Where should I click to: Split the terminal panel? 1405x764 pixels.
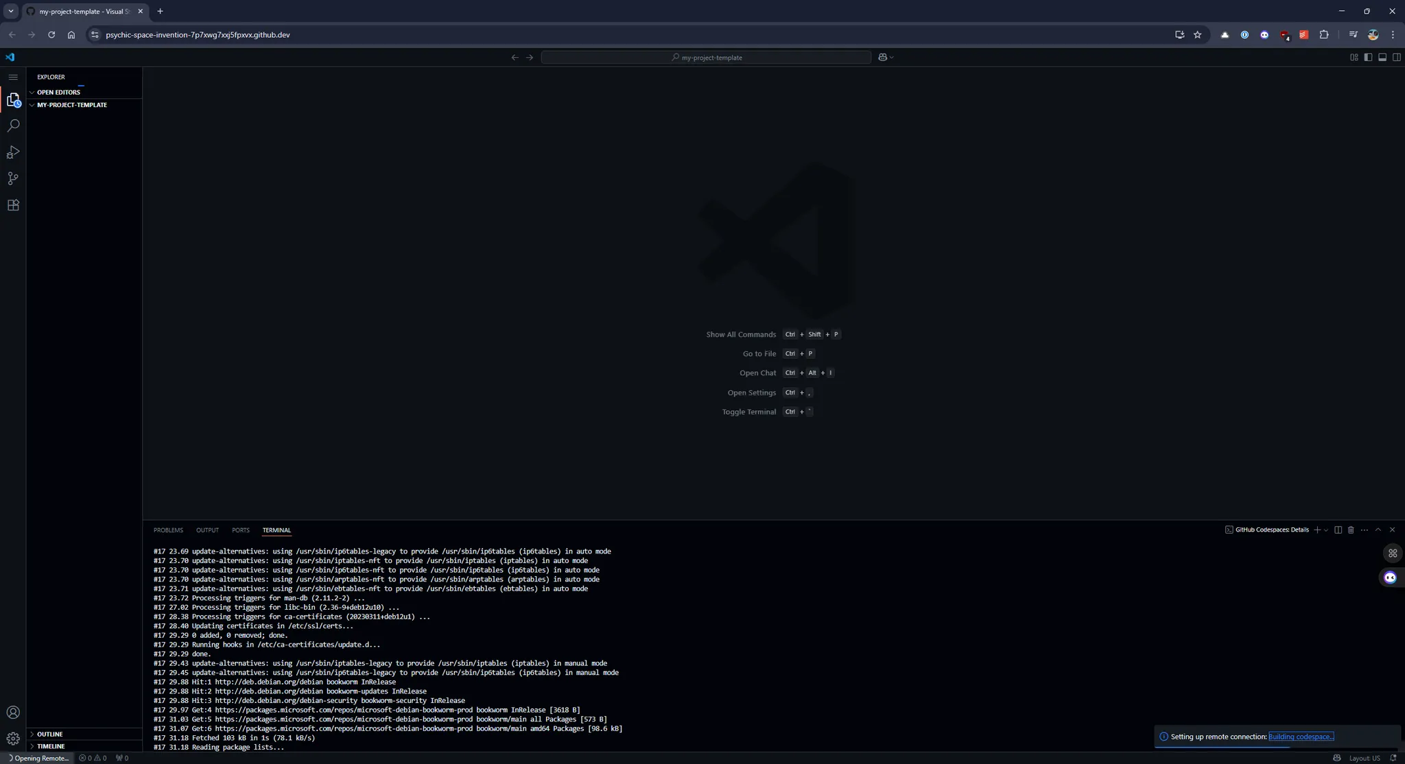point(1338,530)
